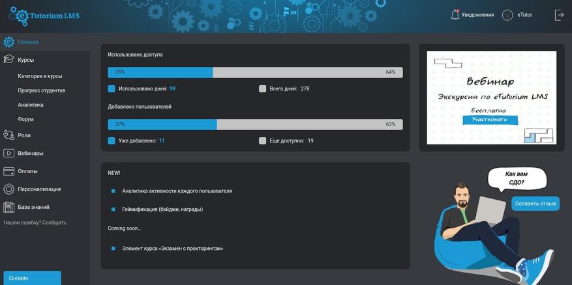Click the Knowledge base icon
This screenshot has width=572, height=285.
(8, 207)
